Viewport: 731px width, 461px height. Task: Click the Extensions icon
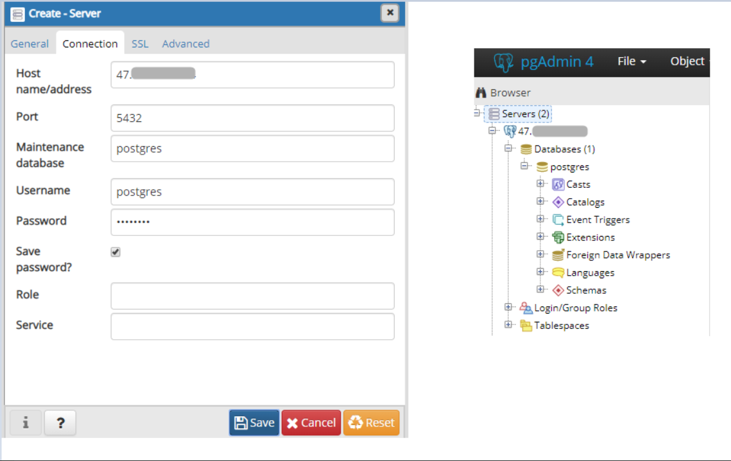click(558, 237)
